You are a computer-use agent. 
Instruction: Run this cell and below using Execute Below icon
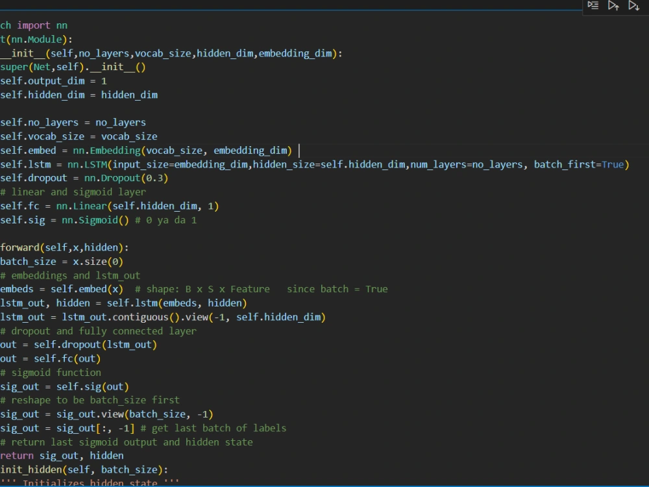pyautogui.click(x=633, y=5)
